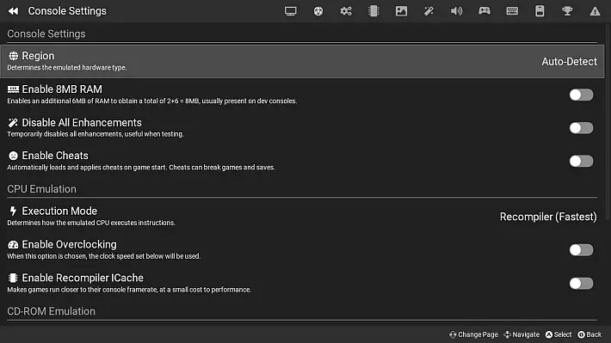The image size is (611, 343).
Task: Toggle Enable 8MB RAM switch
Action: coord(581,95)
